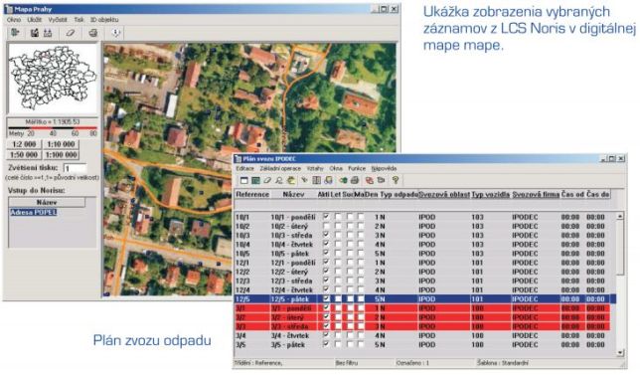Toggle Akti checkbox for row 10/2 - úterý

[326, 226]
